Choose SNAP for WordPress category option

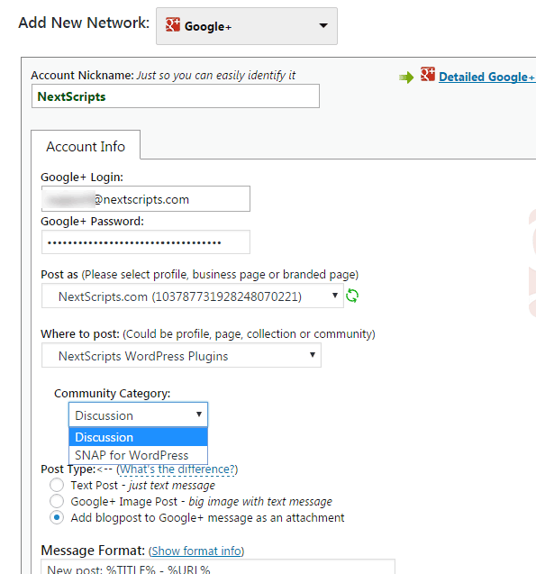[138, 455]
